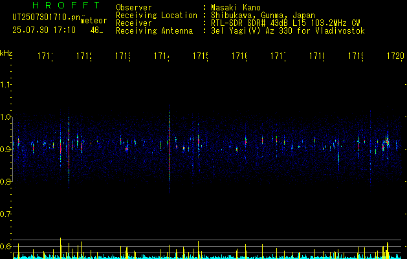Select the file name UT2507301710.pn
This screenshot has height=259, width=407.
(47, 17)
